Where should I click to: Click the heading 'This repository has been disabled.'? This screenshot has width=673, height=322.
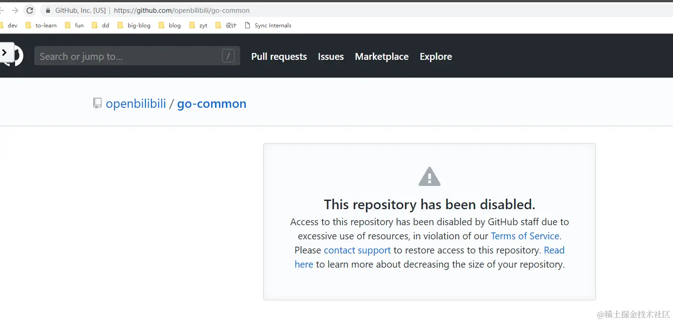click(430, 204)
